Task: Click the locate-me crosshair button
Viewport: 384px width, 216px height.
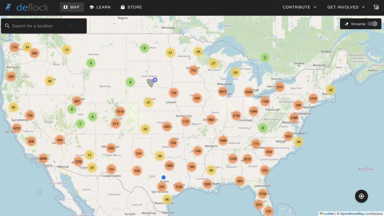Action: 362,196
